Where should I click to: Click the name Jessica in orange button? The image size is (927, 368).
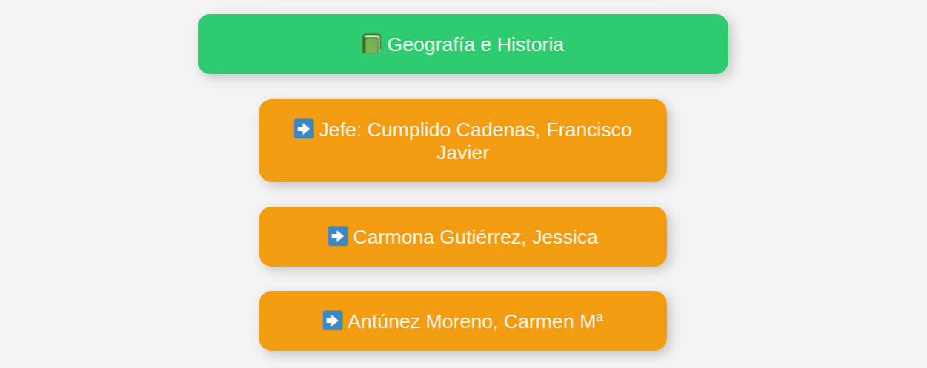click(x=565, y=237)
